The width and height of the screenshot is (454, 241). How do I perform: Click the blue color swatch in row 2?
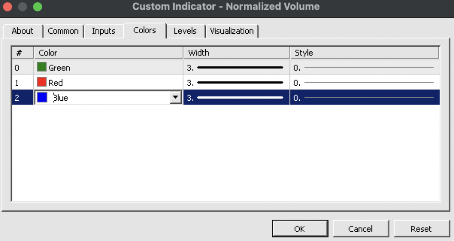pos(42,98)
